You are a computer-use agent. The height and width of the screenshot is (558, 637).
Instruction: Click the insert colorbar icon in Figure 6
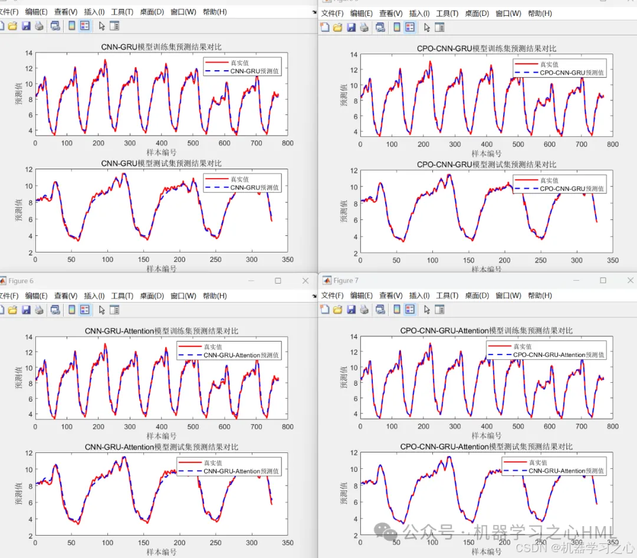tap(72, 310)
